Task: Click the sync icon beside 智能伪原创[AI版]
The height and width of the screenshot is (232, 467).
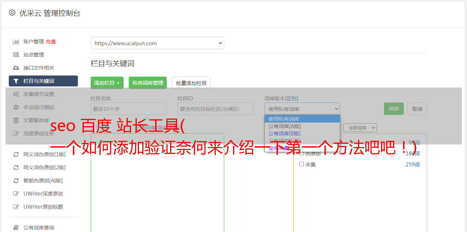Action: click(x=16, y=181)
